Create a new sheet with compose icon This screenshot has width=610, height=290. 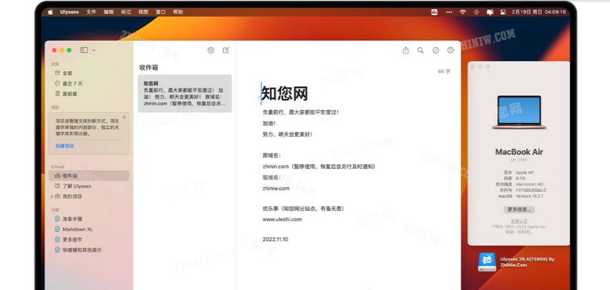[x=226, y=50]
